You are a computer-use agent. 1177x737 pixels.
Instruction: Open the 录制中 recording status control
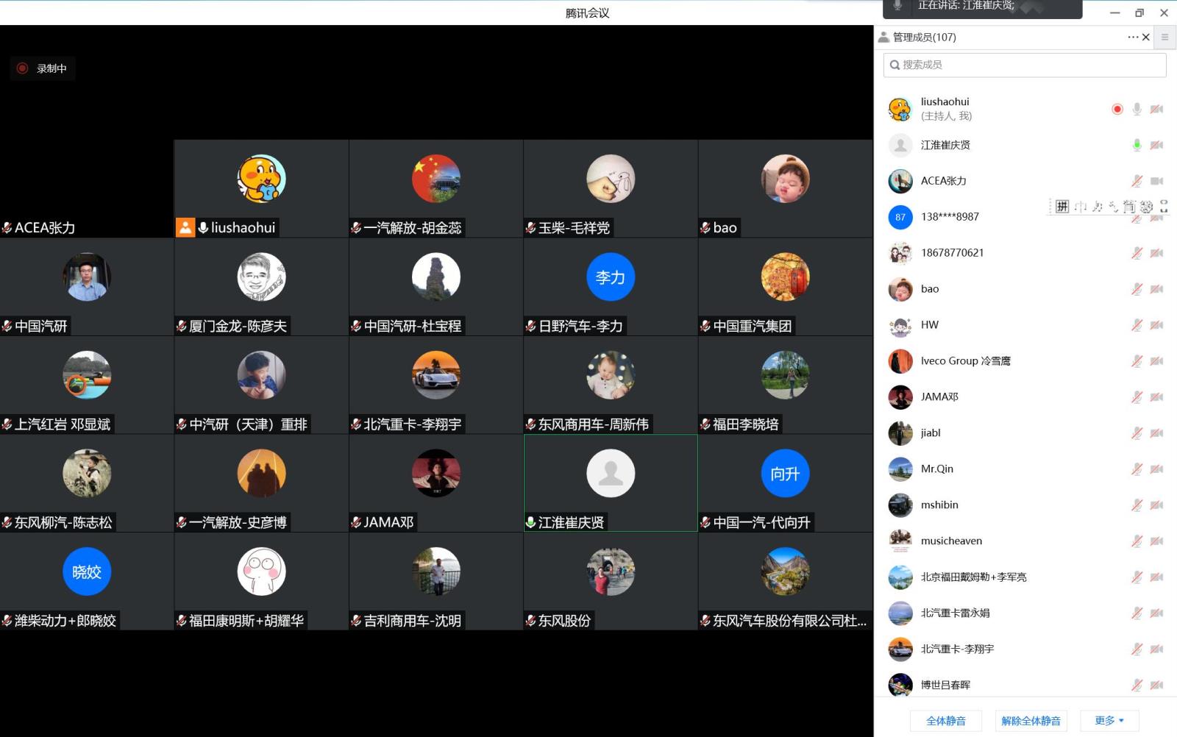point(43,68)
